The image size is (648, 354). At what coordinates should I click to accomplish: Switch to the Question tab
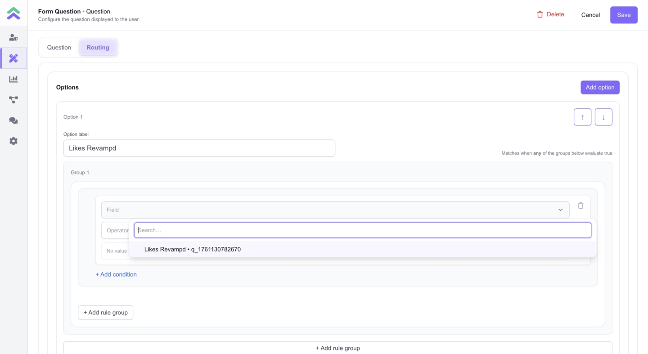click(x=59, y=48)
